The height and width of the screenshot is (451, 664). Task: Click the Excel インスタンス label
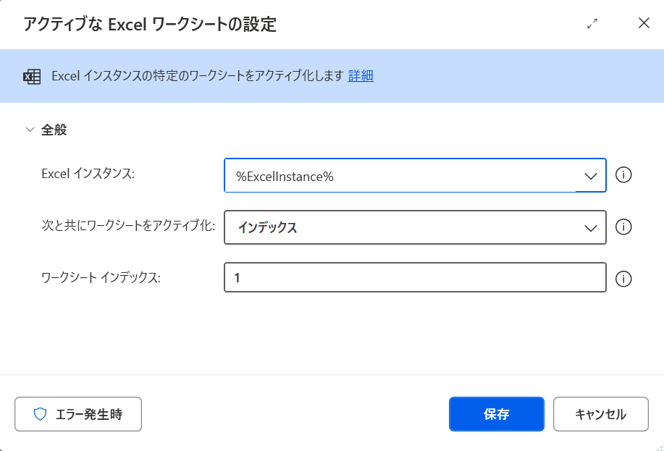pyautogui.click(x=88, y=174)
